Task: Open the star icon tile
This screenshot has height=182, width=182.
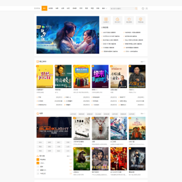Action: (129, 20)
